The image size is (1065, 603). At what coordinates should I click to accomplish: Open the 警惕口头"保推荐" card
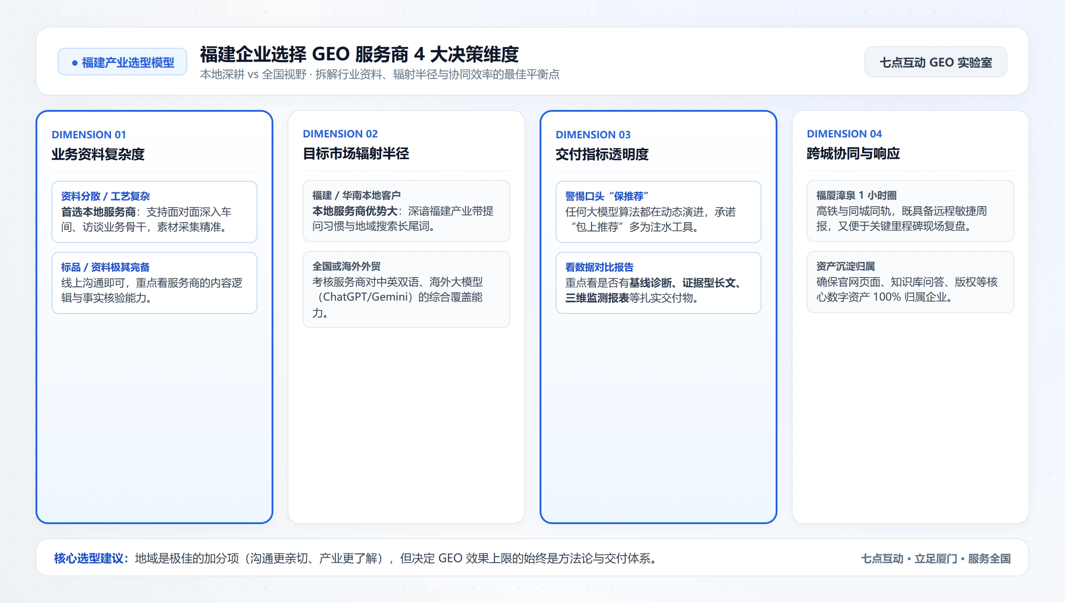(659, 211)
